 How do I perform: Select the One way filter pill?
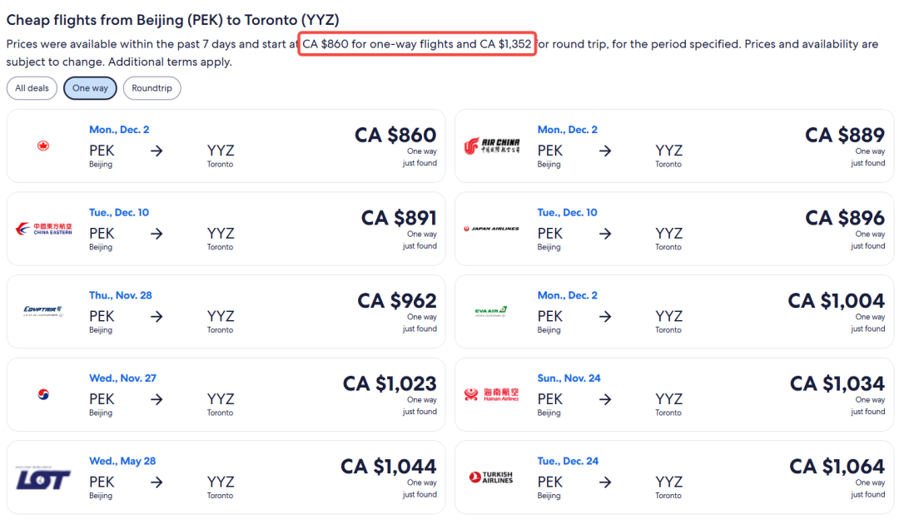pyautogui.click(x=90, y=88)
